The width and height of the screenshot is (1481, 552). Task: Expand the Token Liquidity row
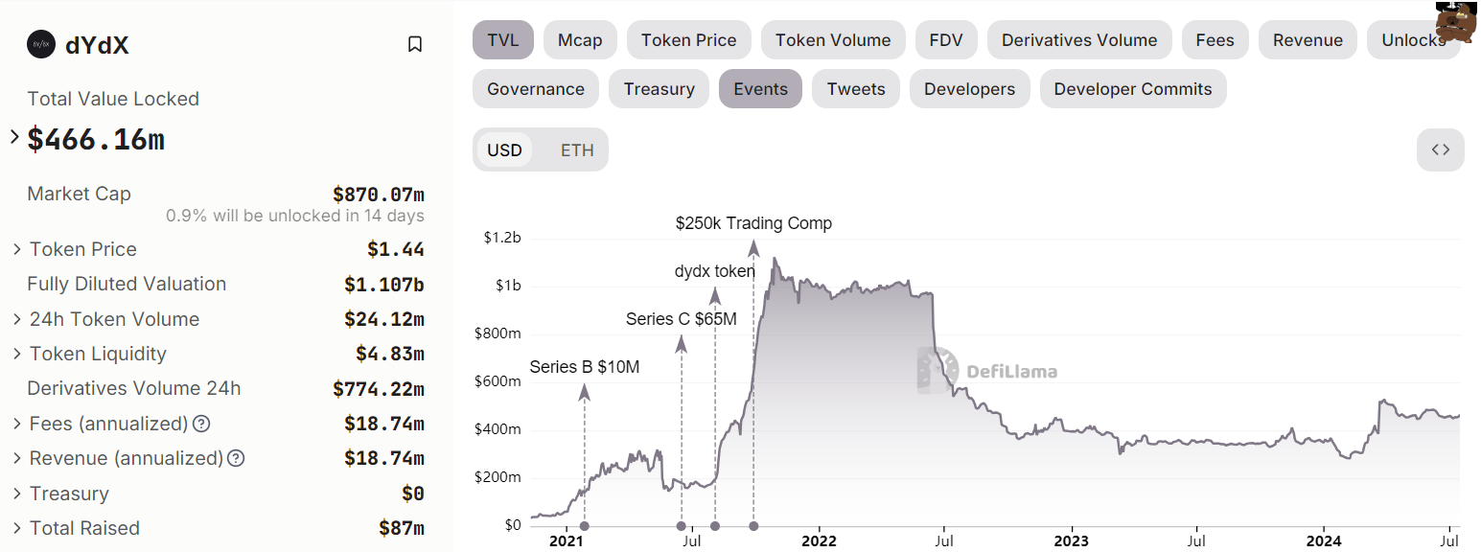click(17, 354)
